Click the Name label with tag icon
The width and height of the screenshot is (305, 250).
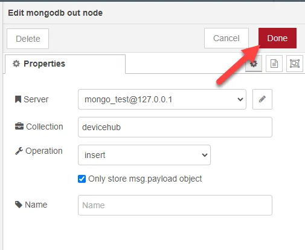point(31,205)
